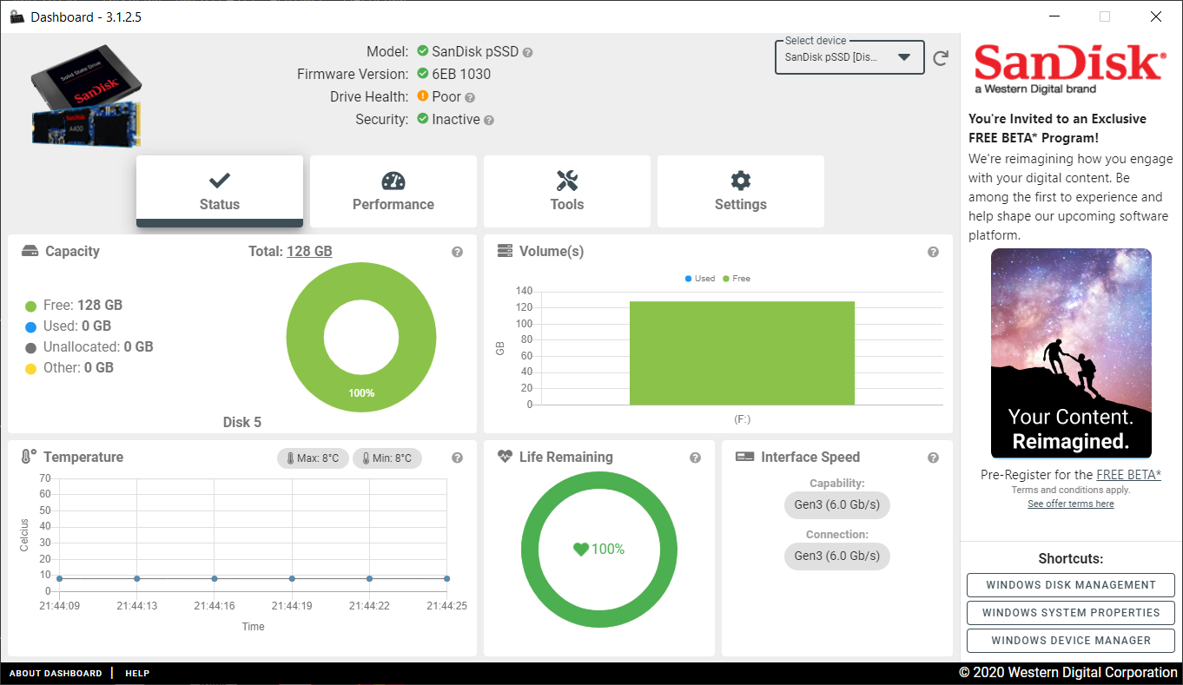Open Windows System Properties shortcut

1070,613
